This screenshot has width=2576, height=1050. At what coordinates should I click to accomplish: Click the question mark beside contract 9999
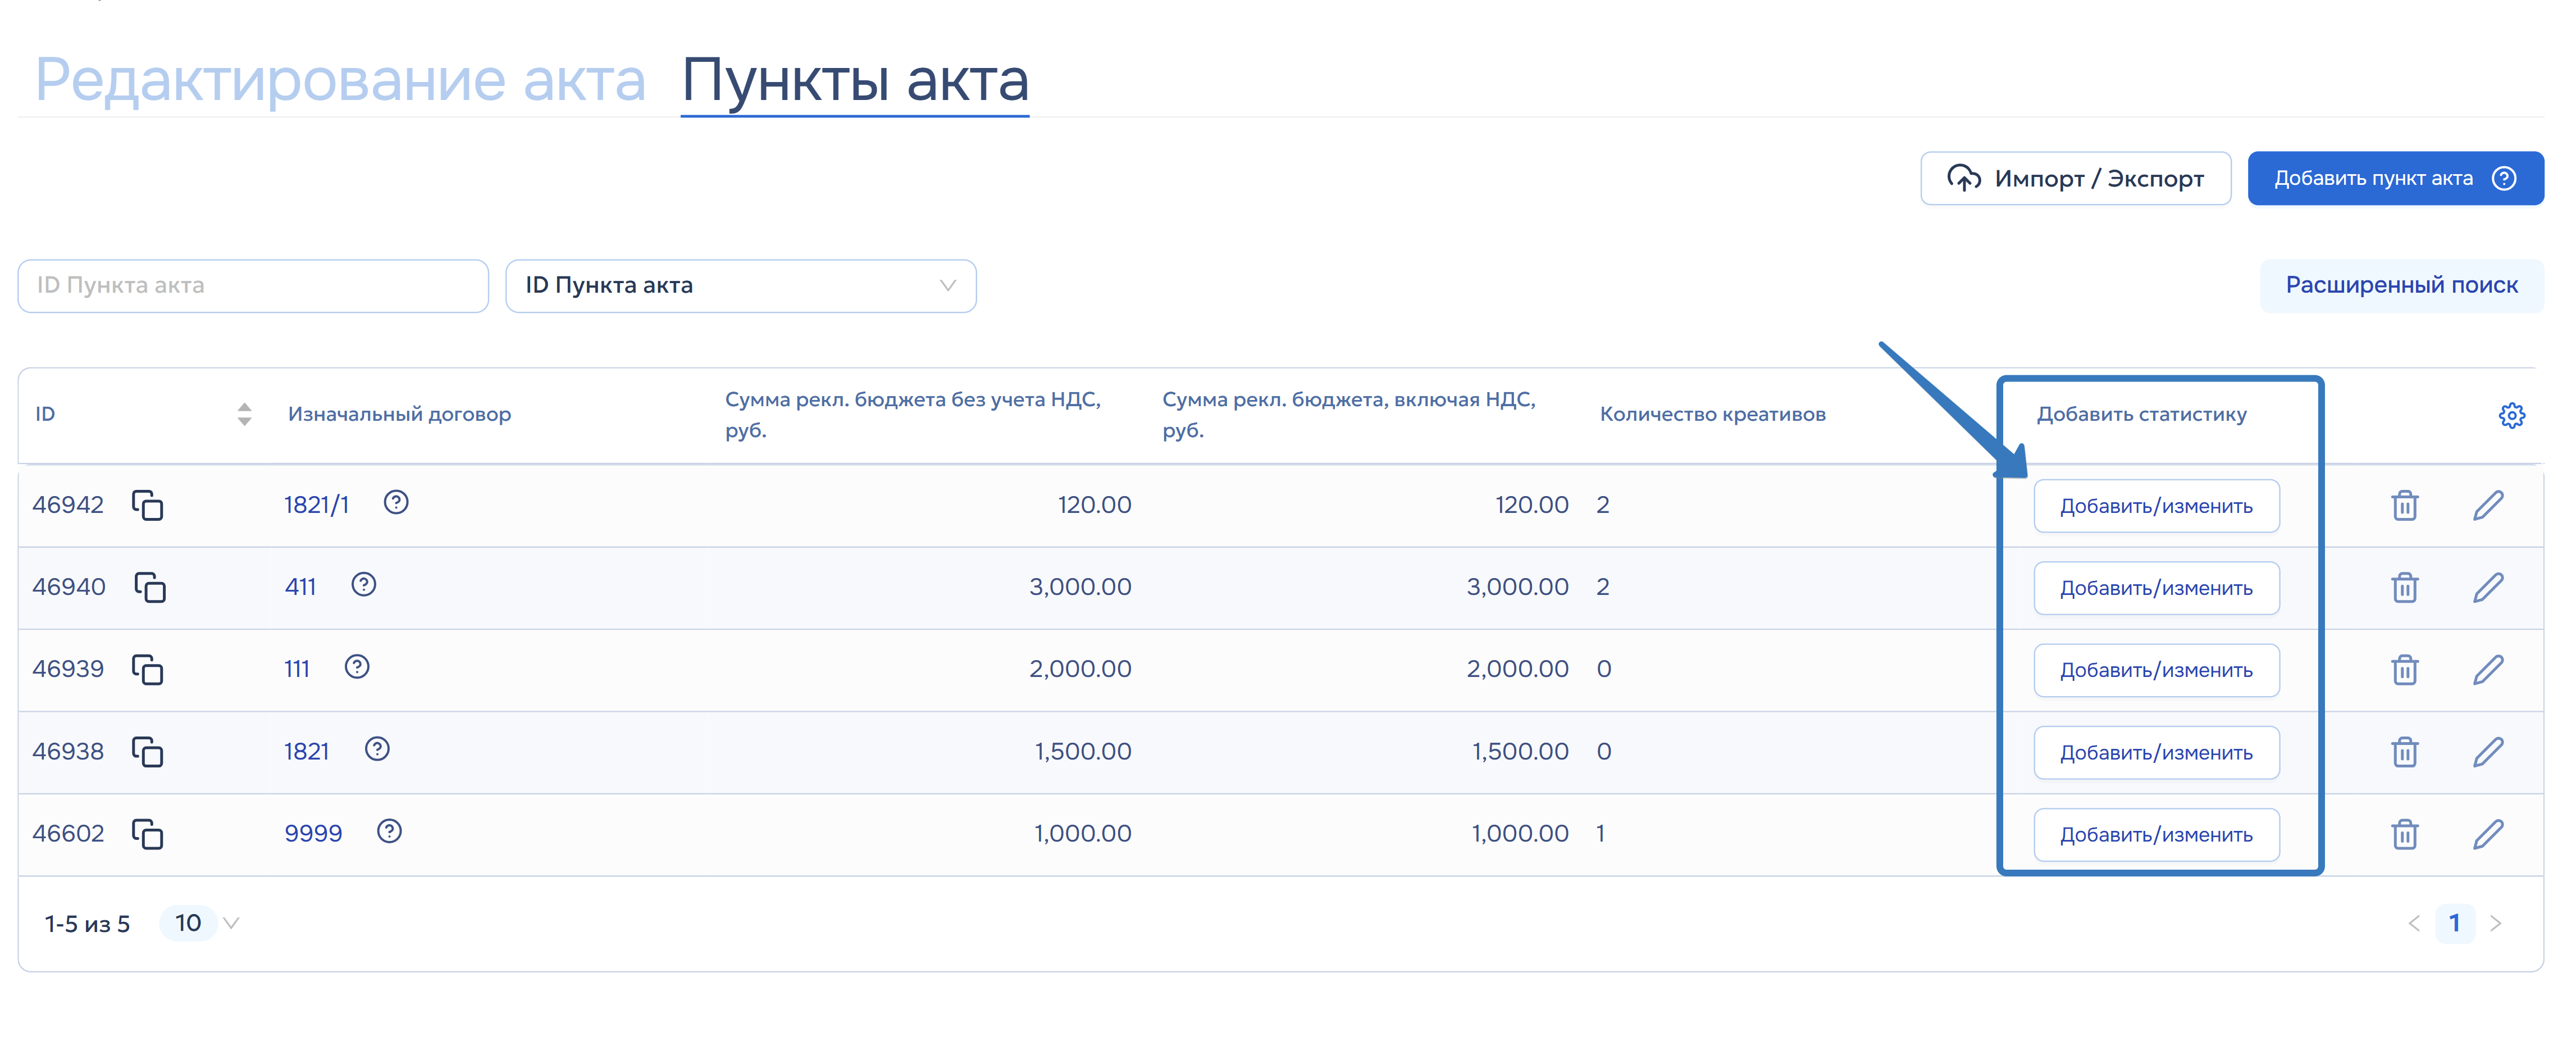click(x=389, y=831)
